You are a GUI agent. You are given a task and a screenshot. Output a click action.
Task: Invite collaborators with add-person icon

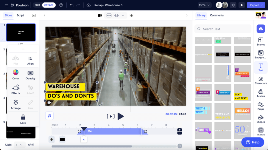click(219, 5)
